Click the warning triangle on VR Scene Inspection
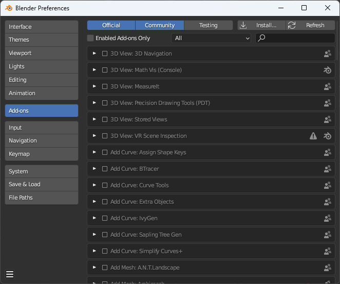Screen dimensions: 340x284 (313, 136)
